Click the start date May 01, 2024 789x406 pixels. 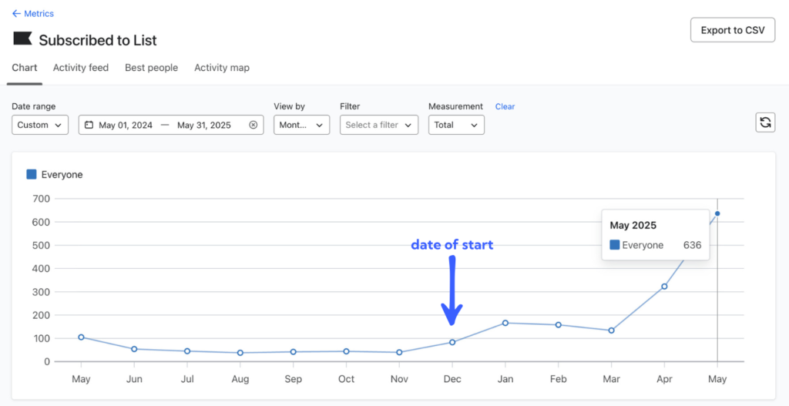click(126, 125)
